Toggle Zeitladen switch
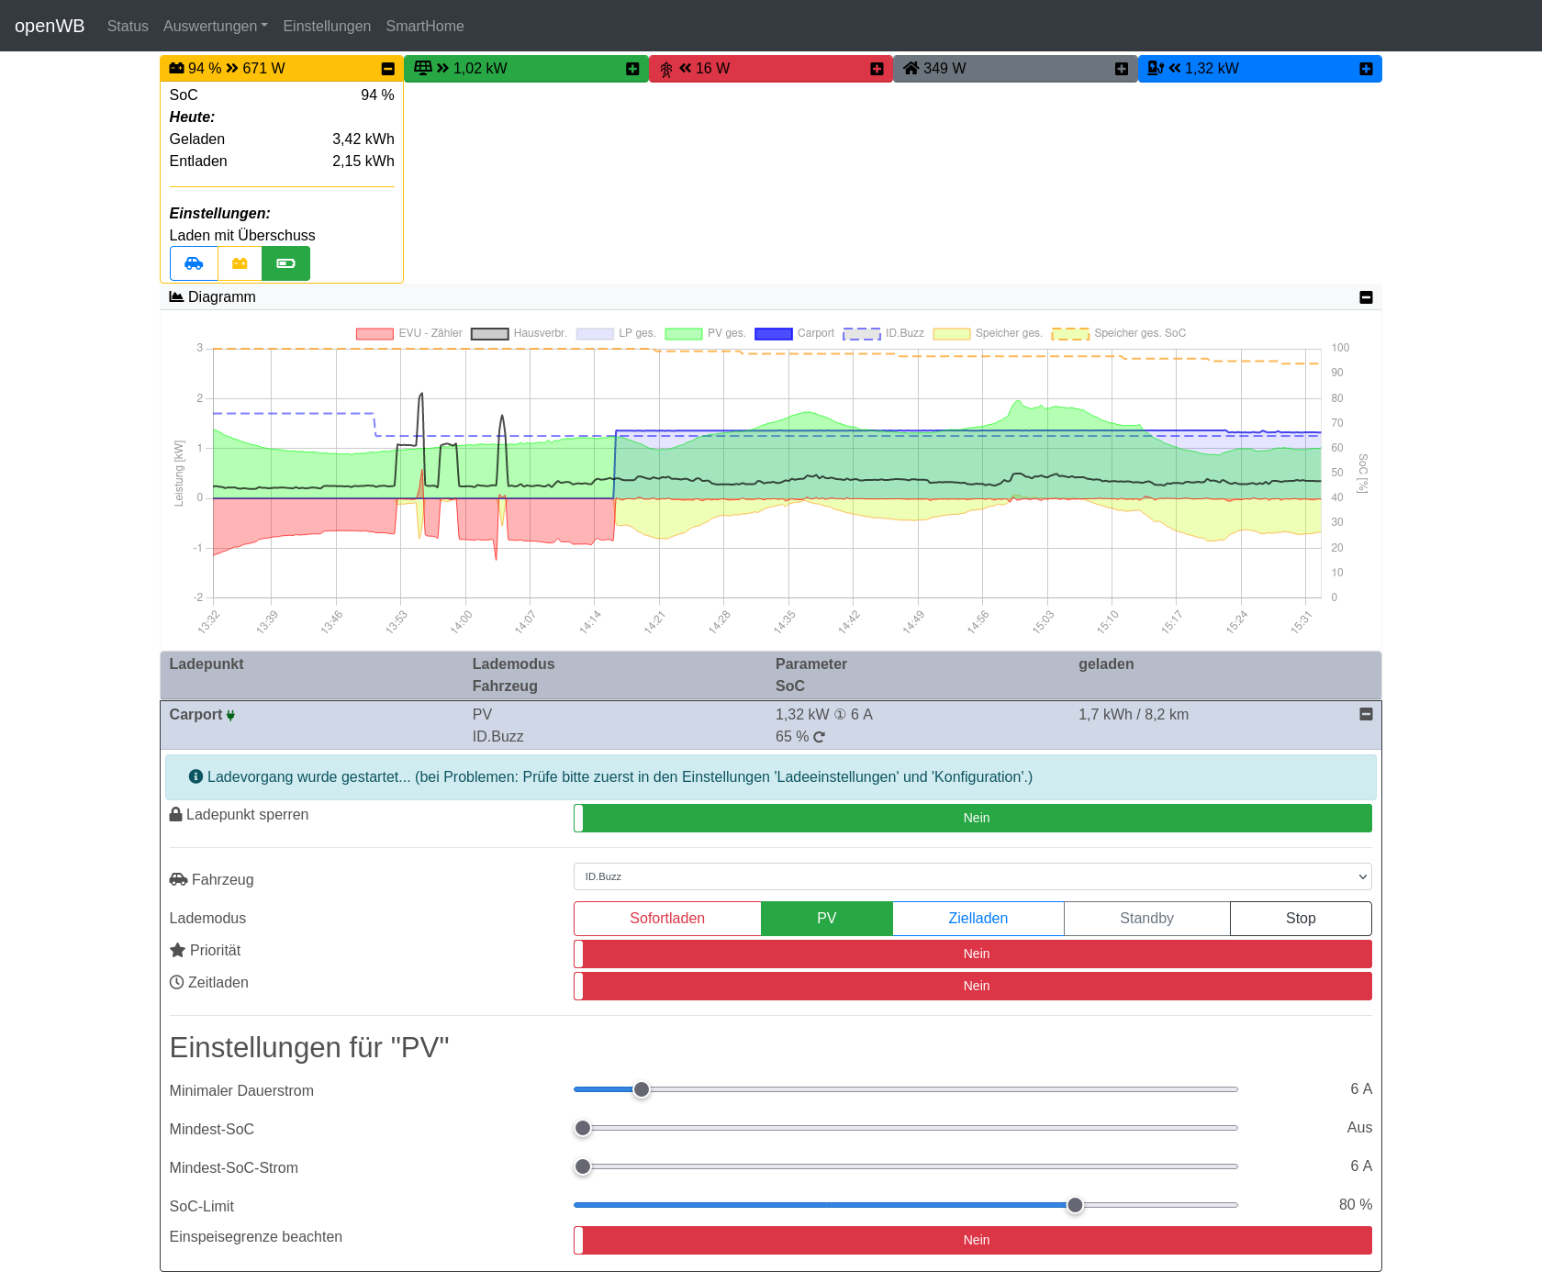Screen dimensions: 1542x1272 (x=973, y=986)
